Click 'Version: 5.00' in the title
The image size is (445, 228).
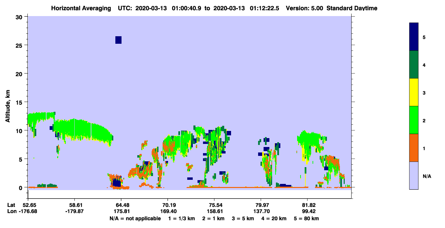coord(305,8)
